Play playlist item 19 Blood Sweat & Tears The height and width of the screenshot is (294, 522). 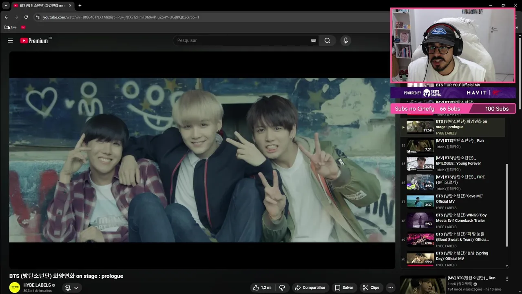453,240
